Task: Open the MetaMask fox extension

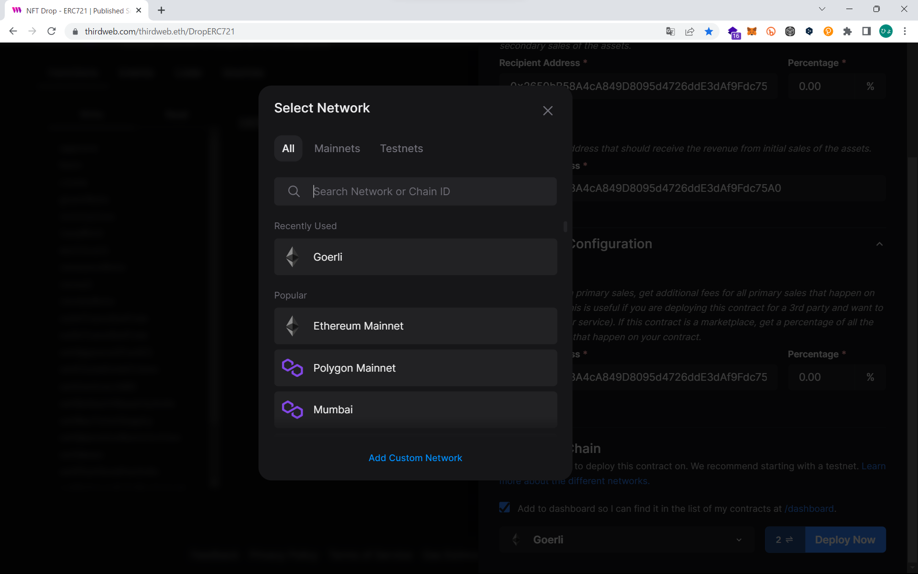Action: click(x=752, y=32)
